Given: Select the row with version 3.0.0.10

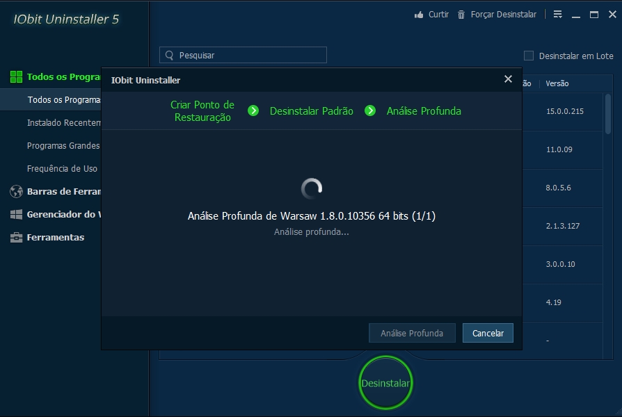Looking at the screenshot, I should click(561, 264).
